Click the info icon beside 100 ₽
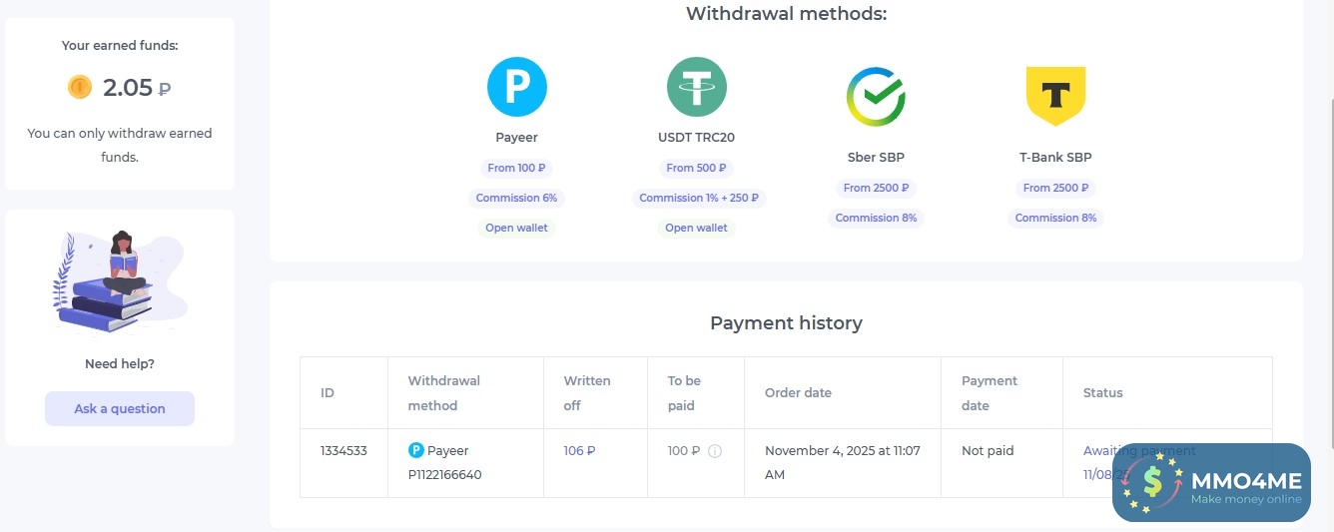The width and height of the screenshot is (1334, 532). [715, 451]
